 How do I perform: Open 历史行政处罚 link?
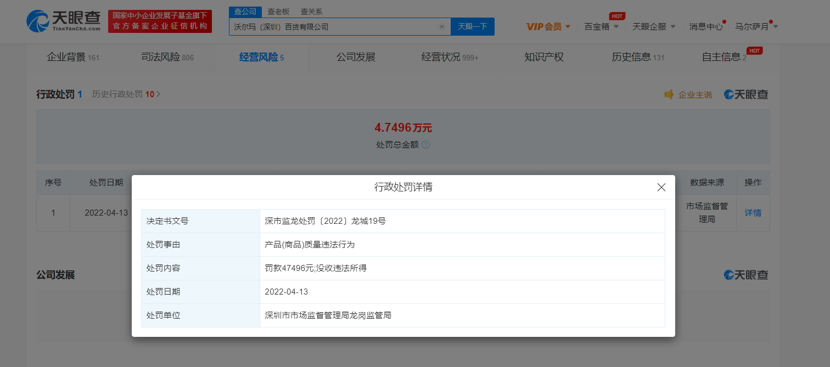coord(126,94)
